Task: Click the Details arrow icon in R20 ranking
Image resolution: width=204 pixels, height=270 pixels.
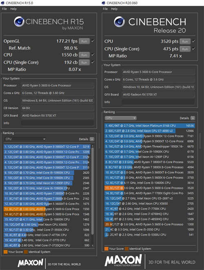Action: pyautogui.click(x=193, y=118)
